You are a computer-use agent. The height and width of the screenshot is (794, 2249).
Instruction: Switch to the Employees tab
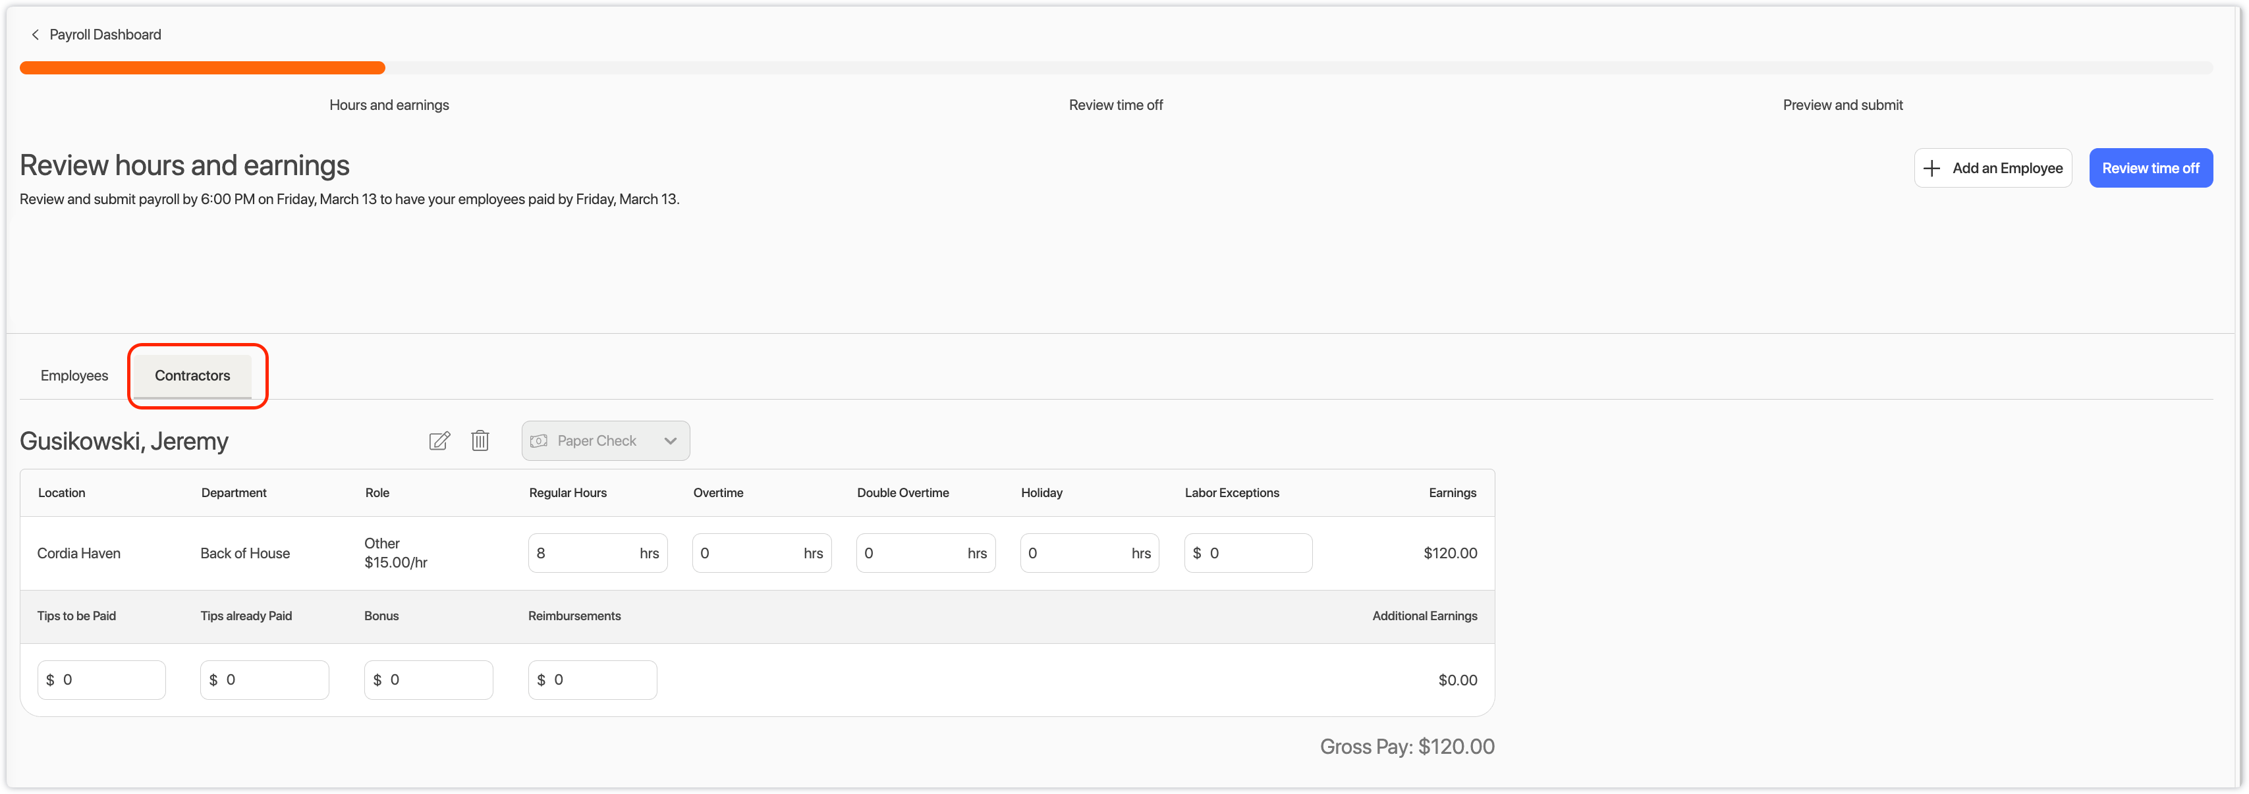(74, 376)
